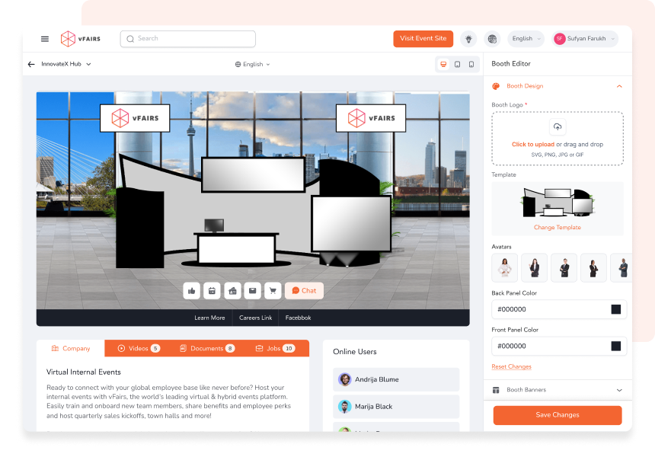Viewport: 655px width, 457px height.
Task: Go back using the left arrow
Action: pyautogui.click(x=31, y=64)
